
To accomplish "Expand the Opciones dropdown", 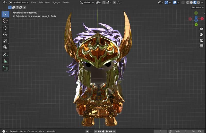I will coord(198,7).
